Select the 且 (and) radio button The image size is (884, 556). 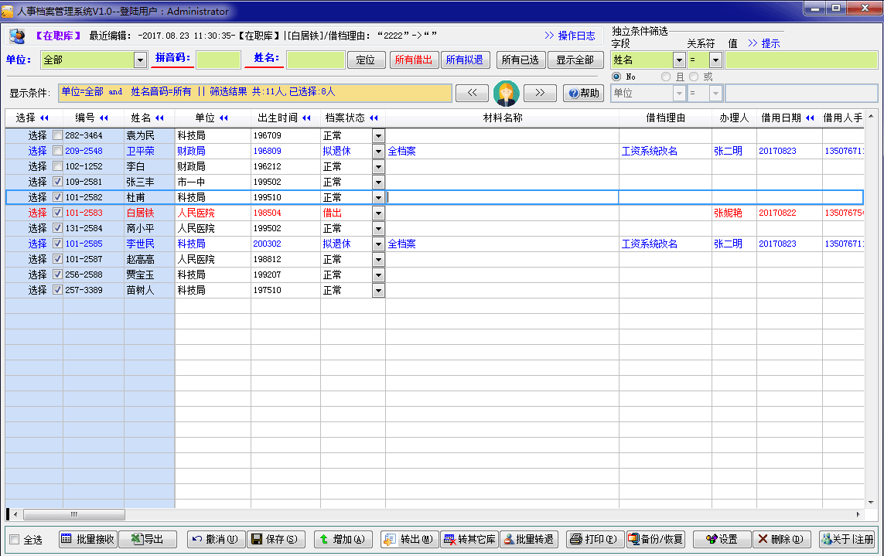[x=666, y=77]
